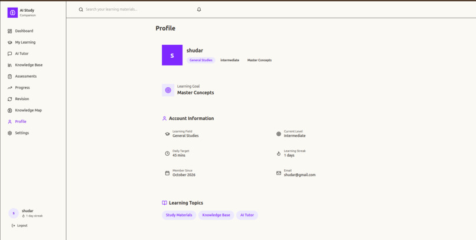Viewport: 476px width, 240px height.
Task: Click the Current Level circle icon
Action: 279,134
